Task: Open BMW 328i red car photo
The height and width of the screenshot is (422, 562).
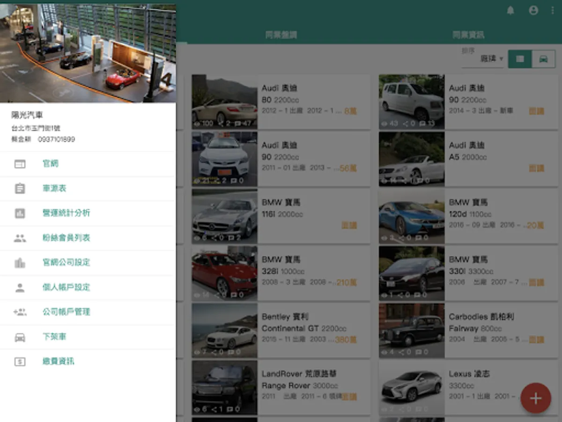Action: 224,273
